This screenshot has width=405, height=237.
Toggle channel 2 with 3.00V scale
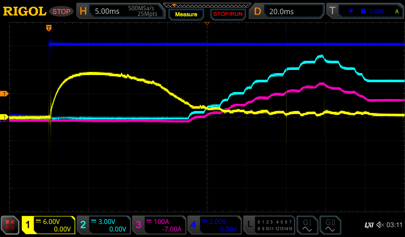tap(104, 225)
